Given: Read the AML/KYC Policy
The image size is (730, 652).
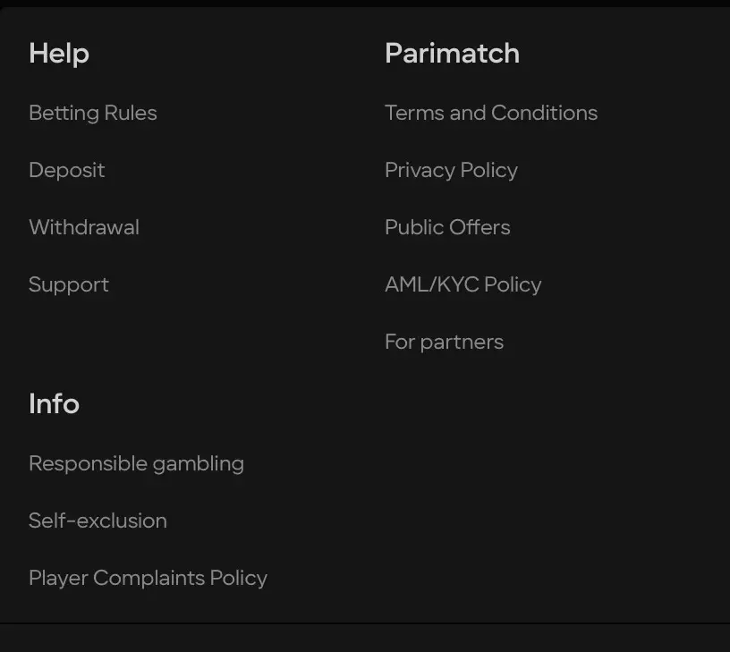Looking at the screenshot, I should pyautogui.click(x=463, y=284).
